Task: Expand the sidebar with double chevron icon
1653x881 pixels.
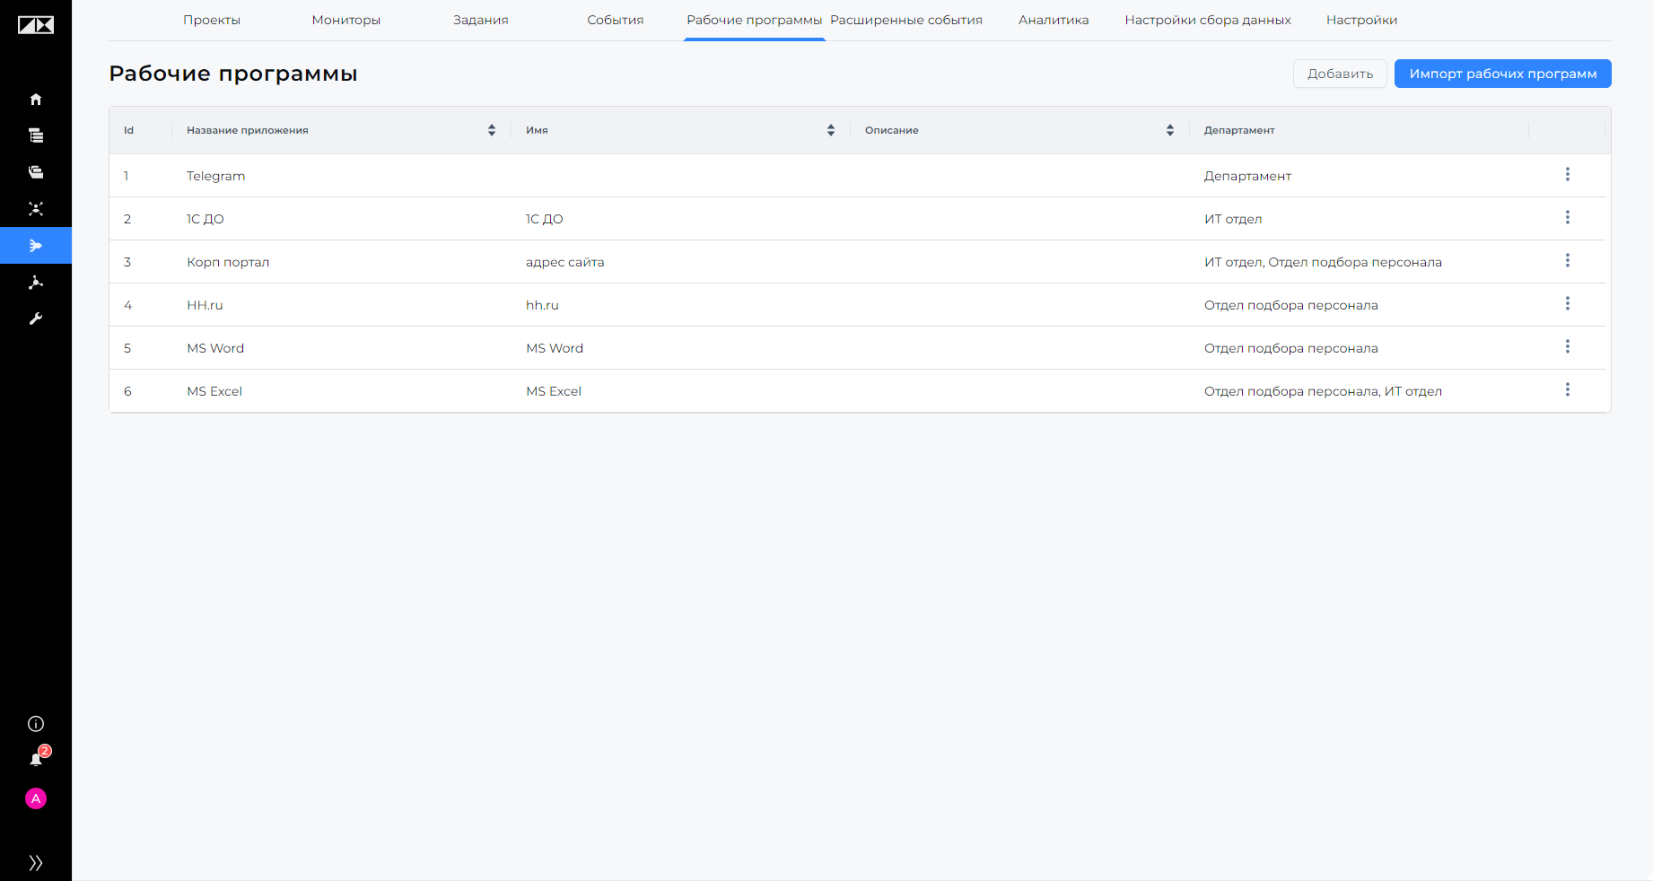Action: click(x=36, y=863)
